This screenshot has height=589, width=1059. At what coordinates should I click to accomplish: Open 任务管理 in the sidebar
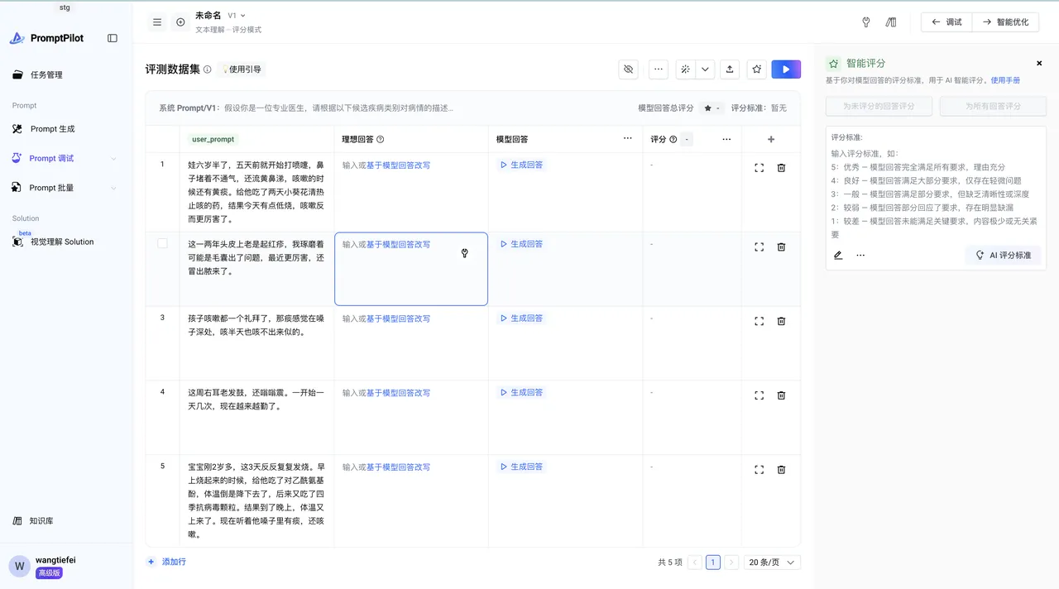click(46, 74)
